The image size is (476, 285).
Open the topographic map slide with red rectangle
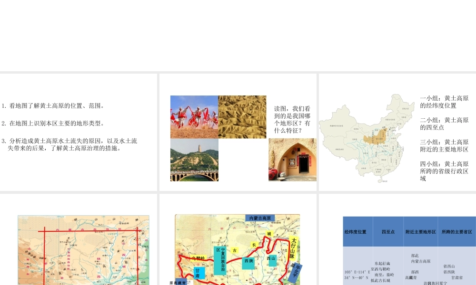pyautogui.click(x=79, y=239)
